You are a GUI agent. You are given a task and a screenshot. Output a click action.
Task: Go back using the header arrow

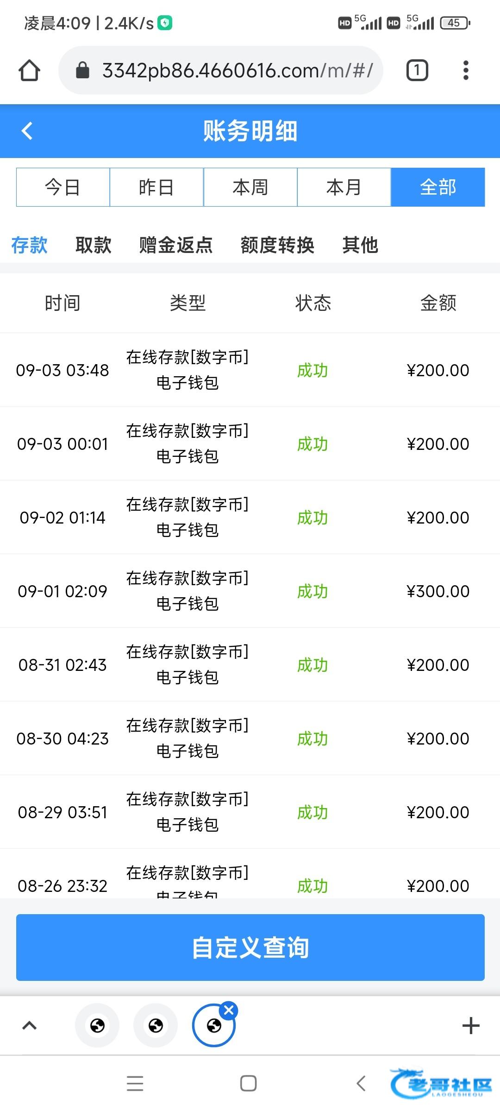pyautogui.click(x=27, y=131)
